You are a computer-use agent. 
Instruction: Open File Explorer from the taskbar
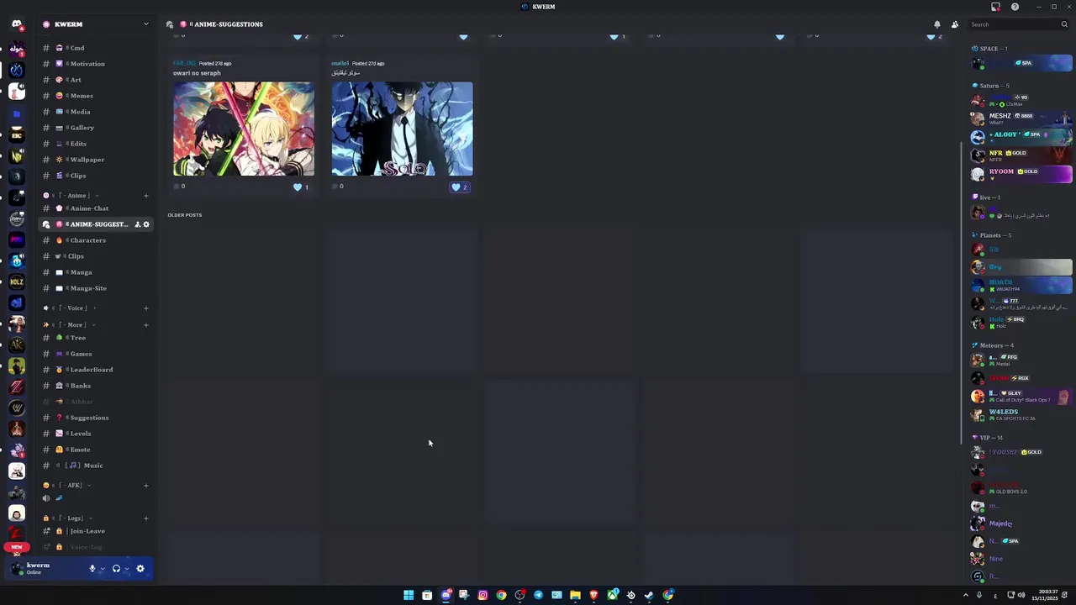[575, 595]
